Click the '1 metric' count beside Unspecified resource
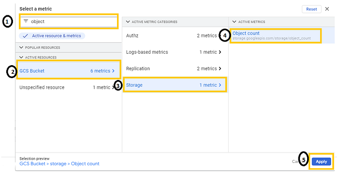Image resolution: width=337 pixels, height=173 pixels. [102, 88]
